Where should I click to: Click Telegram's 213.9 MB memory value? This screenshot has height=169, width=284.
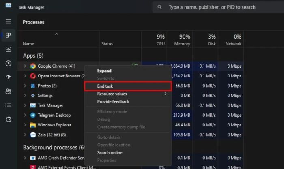(182, 115)
